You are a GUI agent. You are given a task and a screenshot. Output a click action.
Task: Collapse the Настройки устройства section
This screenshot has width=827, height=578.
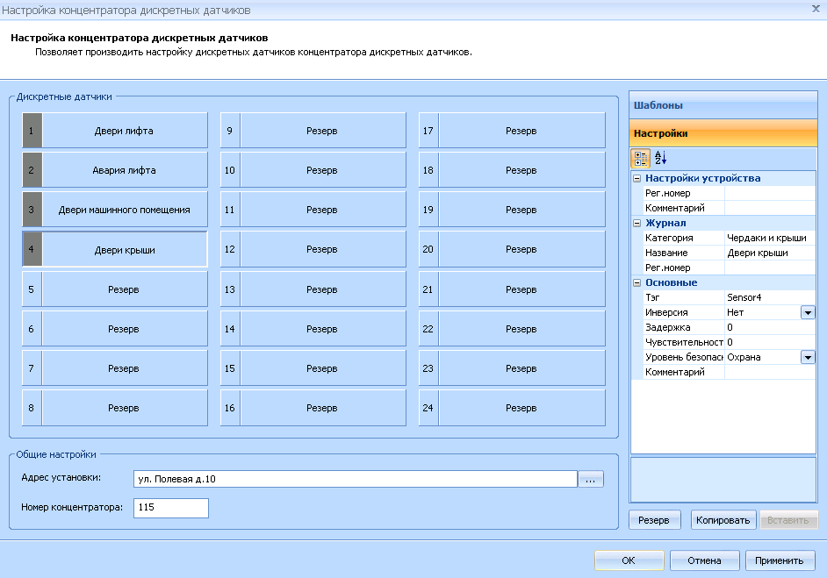coord(637,178)
